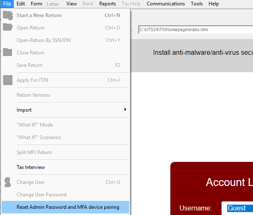253x215 pixels.
Task: Open the Reports menu
Action: (108, 4)
